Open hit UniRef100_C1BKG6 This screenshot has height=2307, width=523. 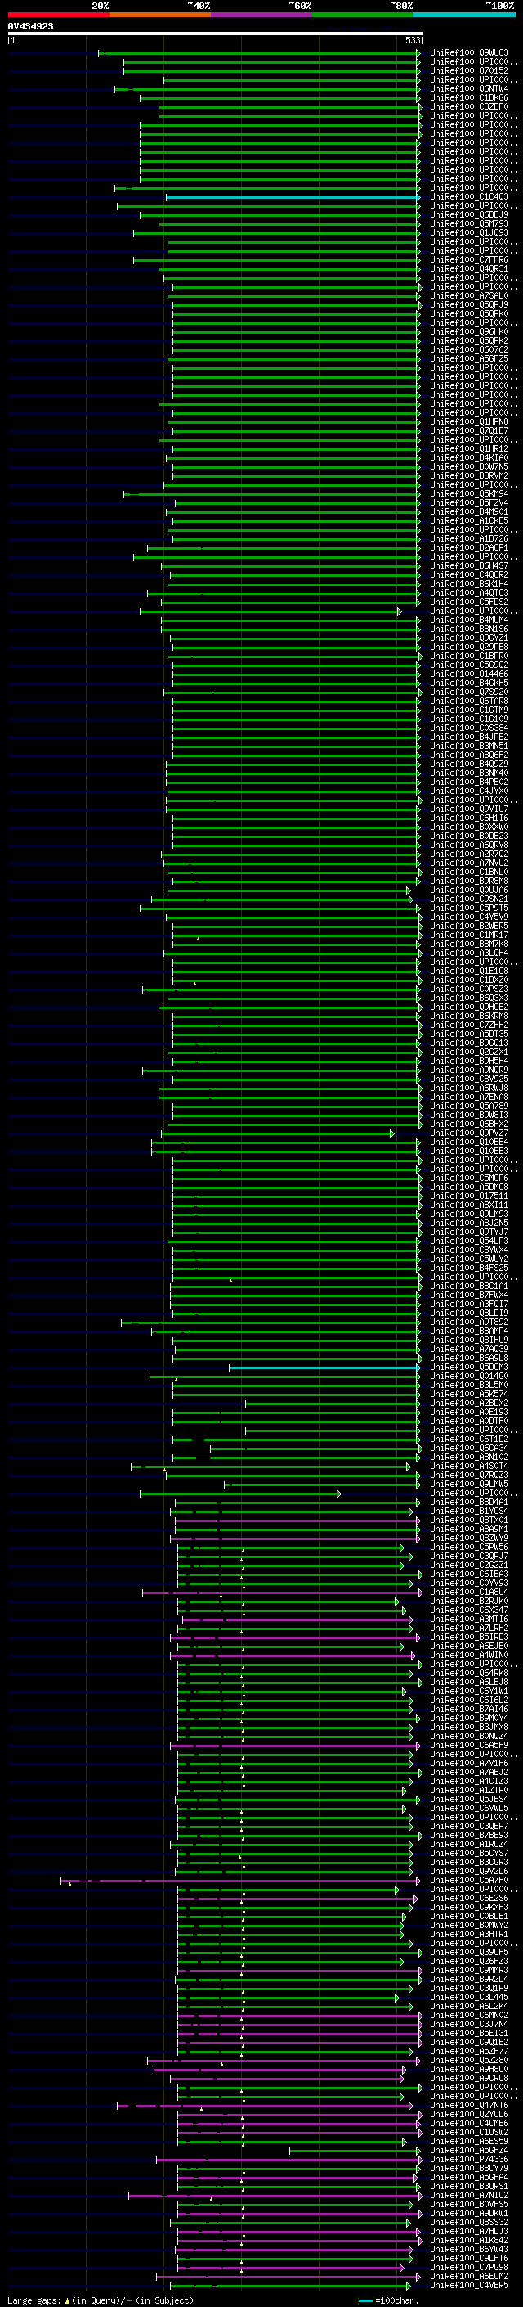(469, 97)
